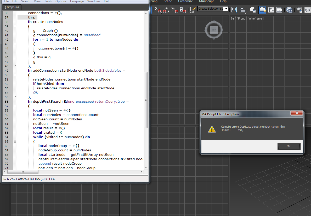Screen dimensions: 311x216
Task: Click OK in the FileIn Exception dialog
Action: [x=289, y=146]
